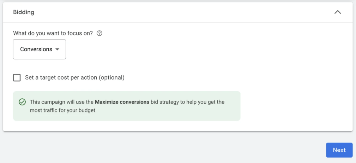Enable the target cost per action checkbox

click(17, 77)
